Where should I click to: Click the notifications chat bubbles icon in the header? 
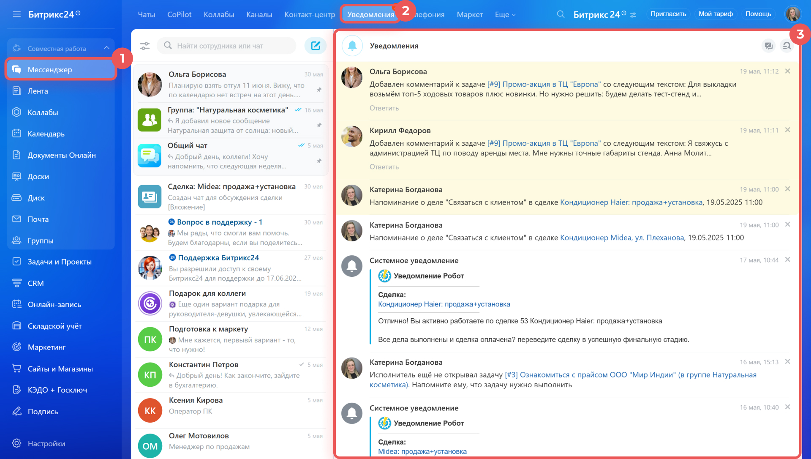pyautogui.click(x=768, y=46)
